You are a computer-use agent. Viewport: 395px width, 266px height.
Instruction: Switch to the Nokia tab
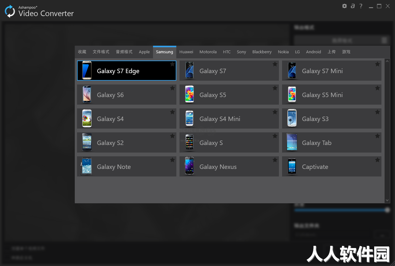pos(283,52)
